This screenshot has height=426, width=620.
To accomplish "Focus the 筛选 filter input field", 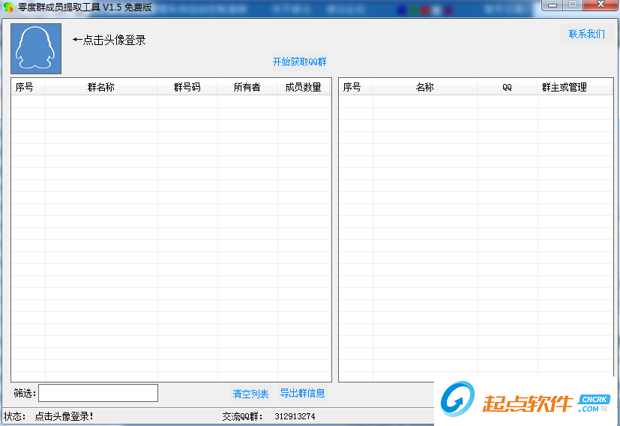I will click(x=98, y=393).
